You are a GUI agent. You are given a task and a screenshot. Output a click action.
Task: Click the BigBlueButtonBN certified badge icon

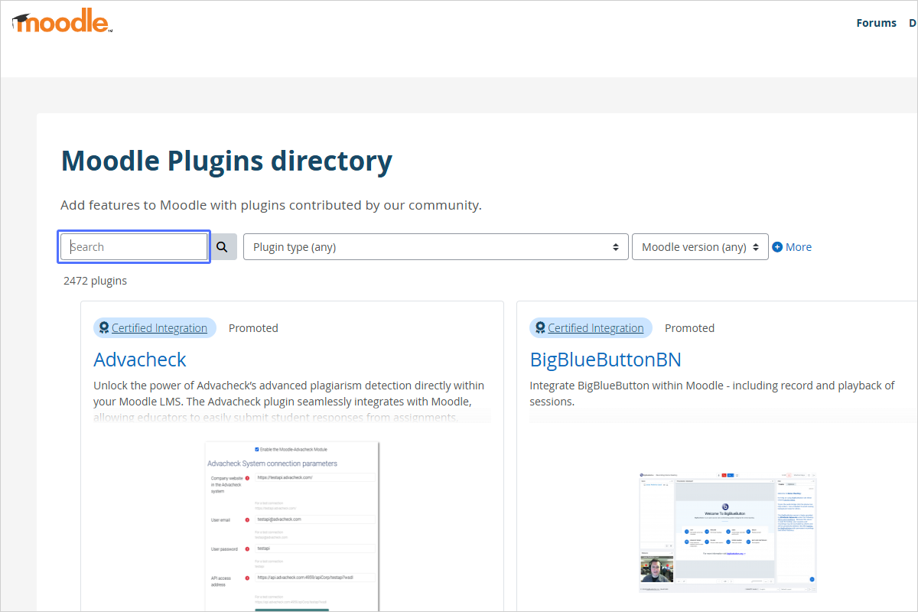tap(540, 328)
